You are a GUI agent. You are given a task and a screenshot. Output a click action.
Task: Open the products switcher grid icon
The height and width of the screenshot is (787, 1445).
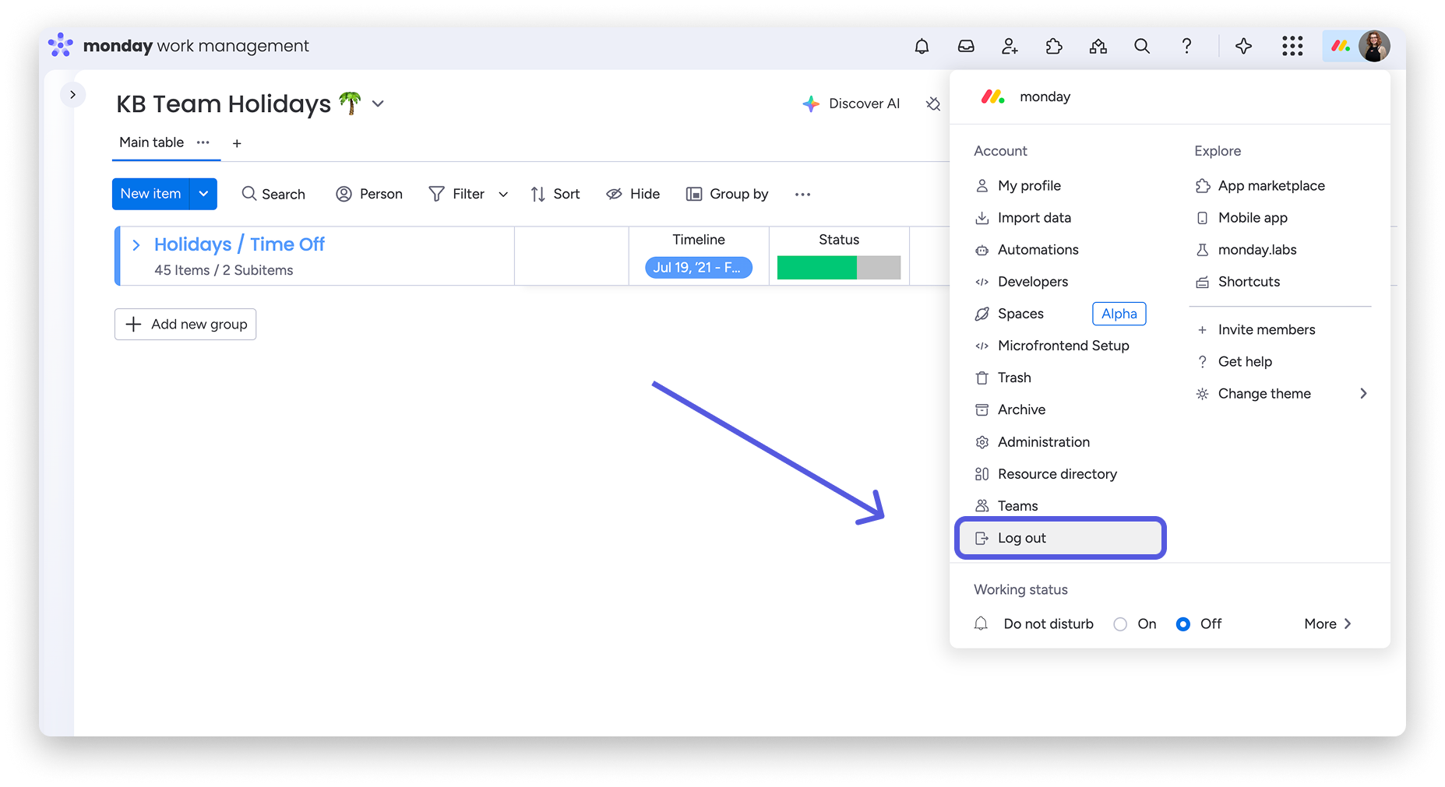coord(1292,46)
